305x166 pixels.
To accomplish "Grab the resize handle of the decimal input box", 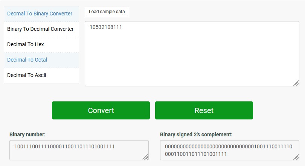I will pos(296,83).
